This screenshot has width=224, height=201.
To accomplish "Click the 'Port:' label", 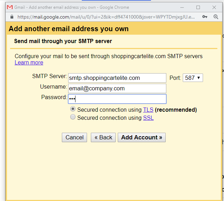I will click(175, 78).
